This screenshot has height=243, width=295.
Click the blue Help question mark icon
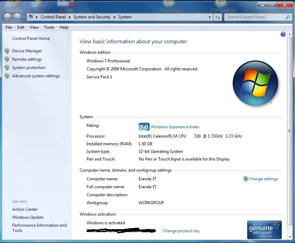tap(283, 34)
